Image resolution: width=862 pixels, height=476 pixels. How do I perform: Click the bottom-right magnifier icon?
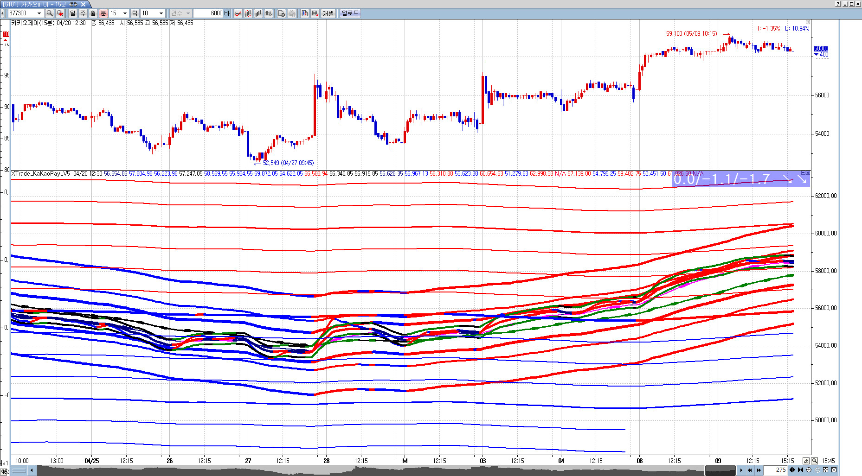coord(815,461)
